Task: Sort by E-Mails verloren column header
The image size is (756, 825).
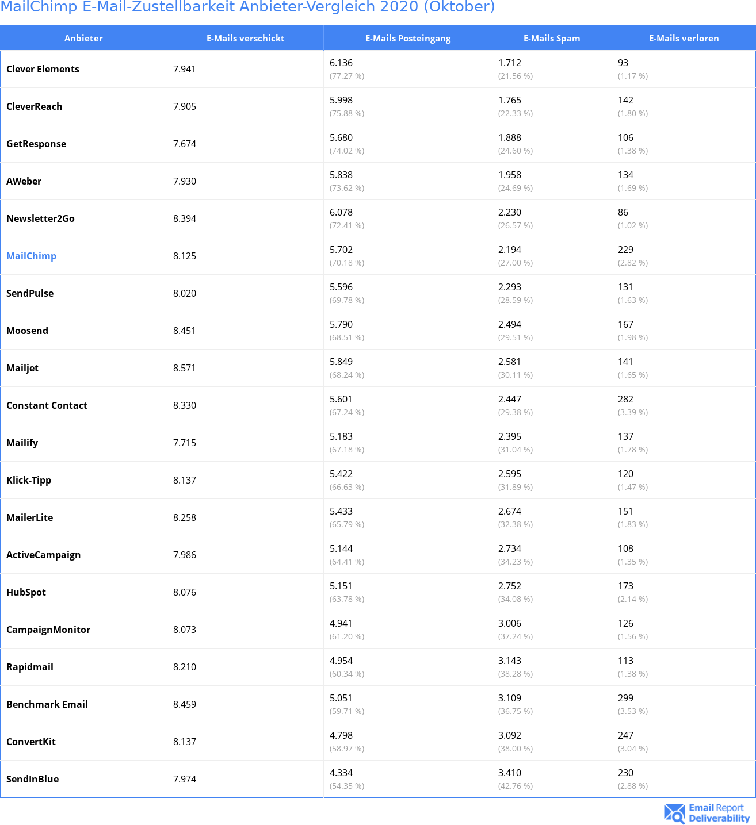Action: tap(684, 38)
